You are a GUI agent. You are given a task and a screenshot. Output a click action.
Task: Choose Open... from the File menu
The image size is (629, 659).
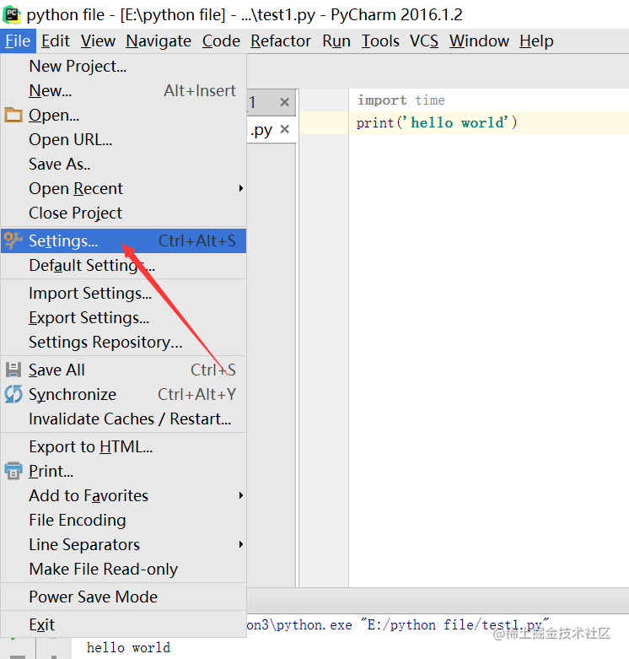(123, 115)
